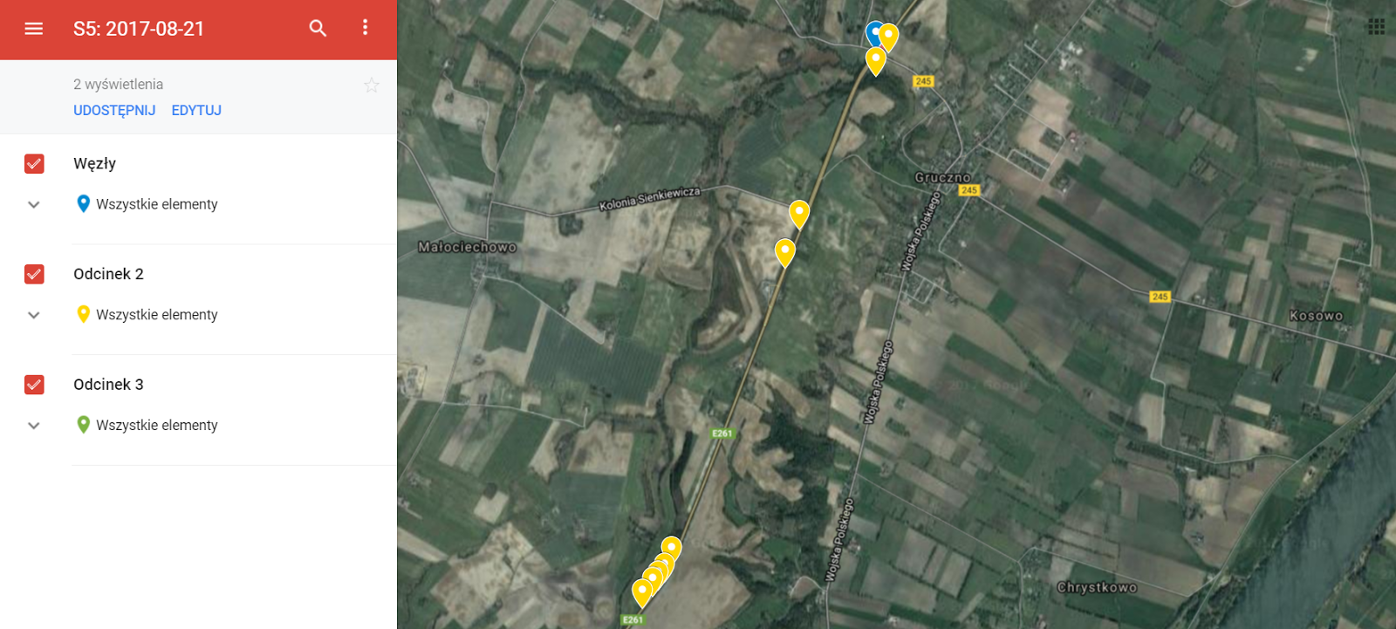Expand the Węzły layer elements chevron
Viewport: 1396px width, 629px height.
point(34,205)
